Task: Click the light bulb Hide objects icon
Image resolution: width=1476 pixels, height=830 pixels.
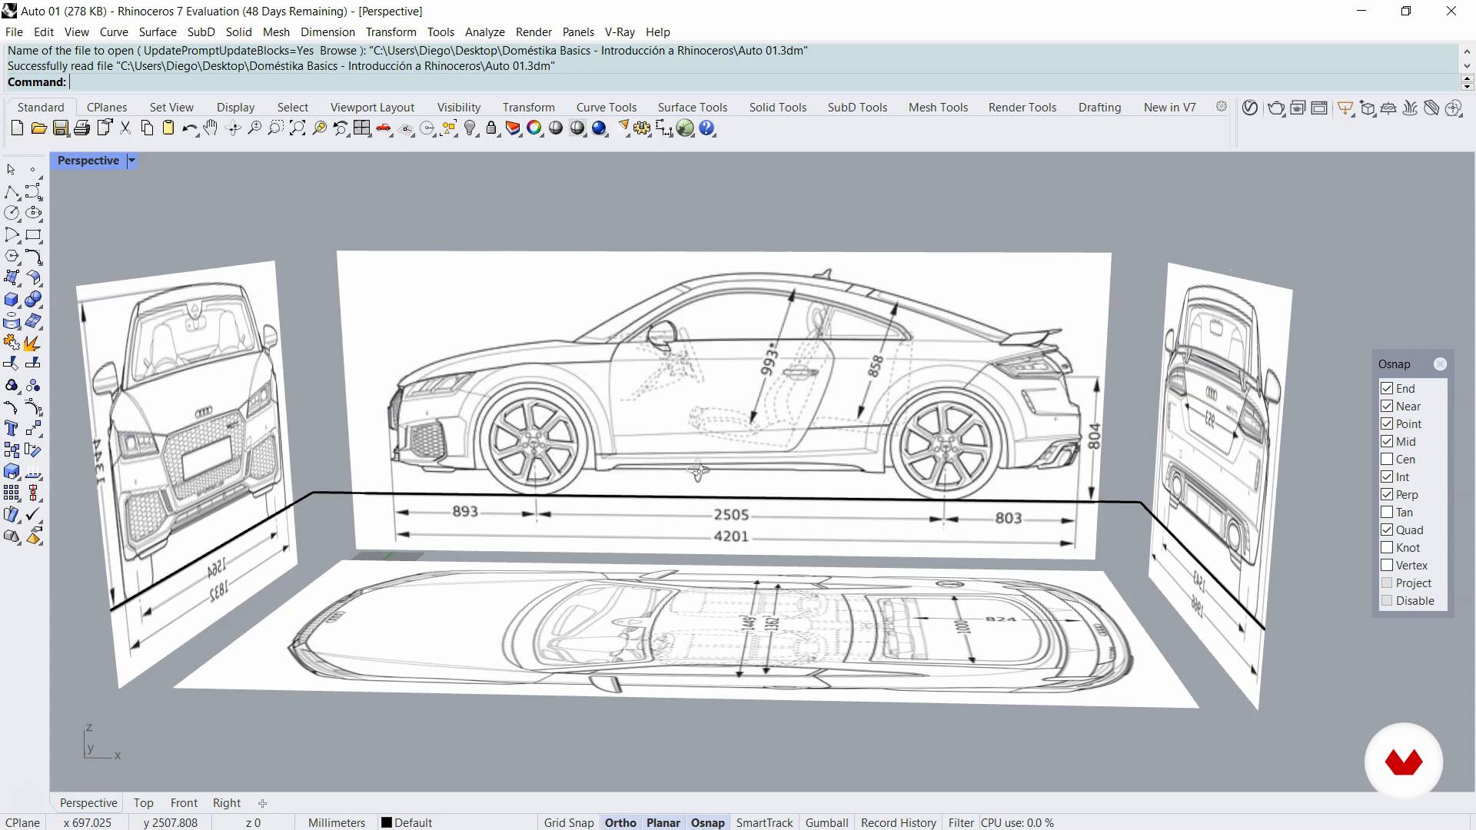Action: [x=470, y=128]
